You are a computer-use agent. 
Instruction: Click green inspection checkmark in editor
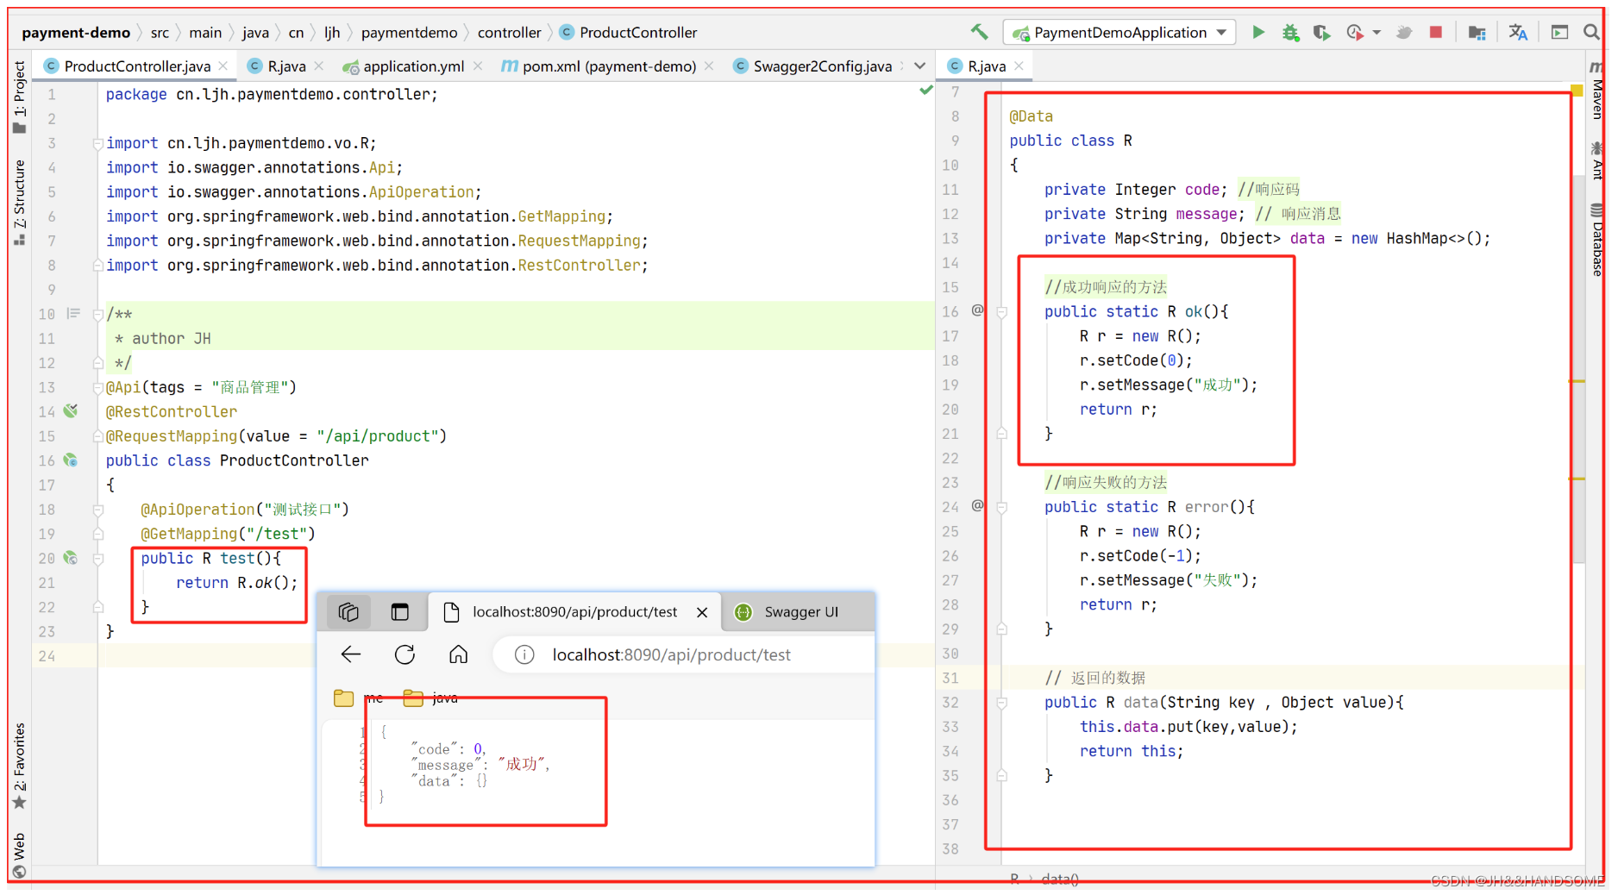pos(925,91)
